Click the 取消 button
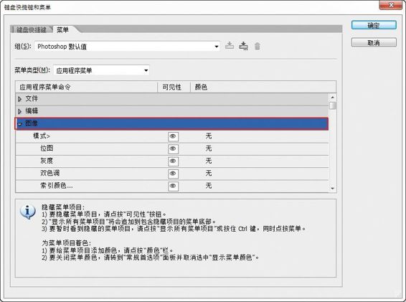The width and height of the screenshot is (406, 302). [x=374, y=42]
